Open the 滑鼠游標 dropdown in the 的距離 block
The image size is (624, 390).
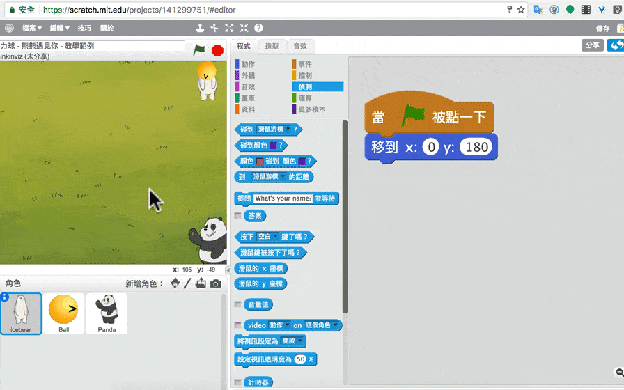click(x=269, y=177)
